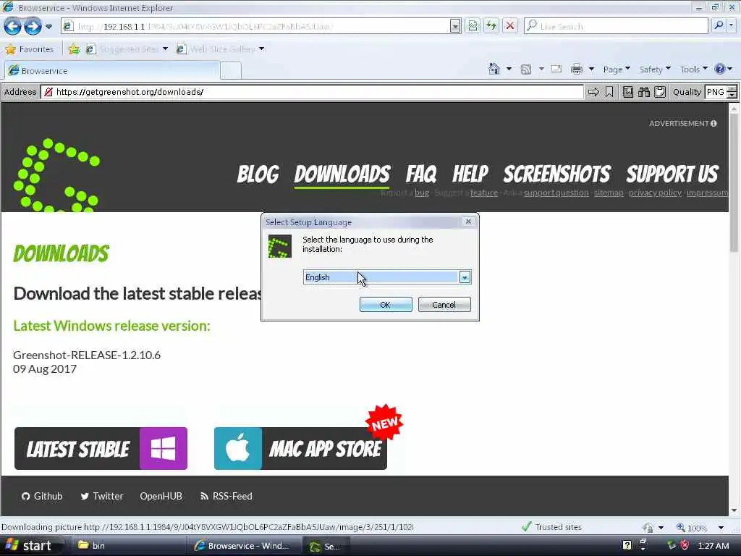
Task: Click the Add to Favorites Bar icon
Action: 75,49
